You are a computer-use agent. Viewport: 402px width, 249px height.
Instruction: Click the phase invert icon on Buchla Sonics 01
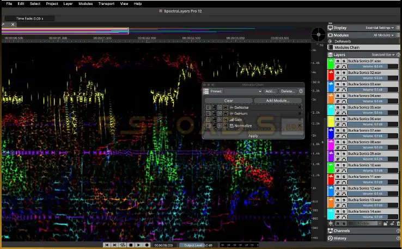tap(338, 67)
